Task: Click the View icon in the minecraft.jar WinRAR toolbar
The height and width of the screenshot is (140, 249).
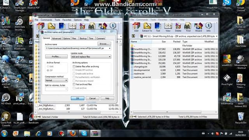Action: coord(72,26)
